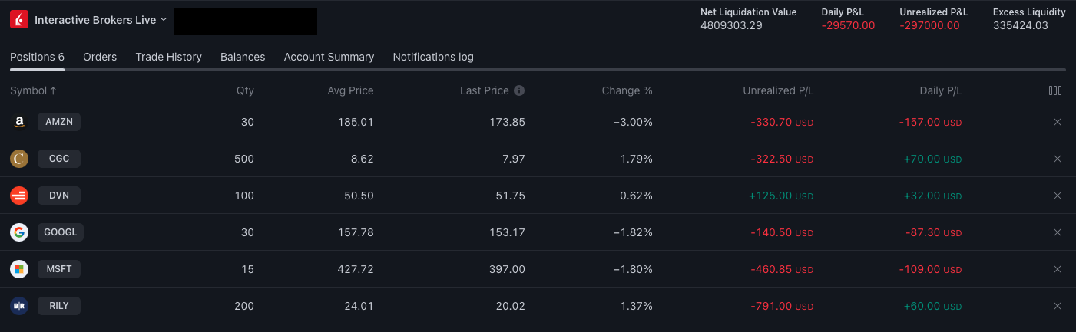Close the MSFT position
This screenshot has width=1076, height=332.
pyautogui.click(x=1058, y=269)
